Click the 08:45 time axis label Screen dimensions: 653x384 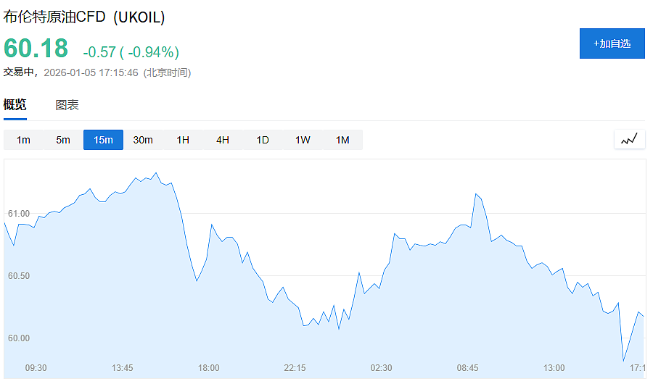coord(468,368)
